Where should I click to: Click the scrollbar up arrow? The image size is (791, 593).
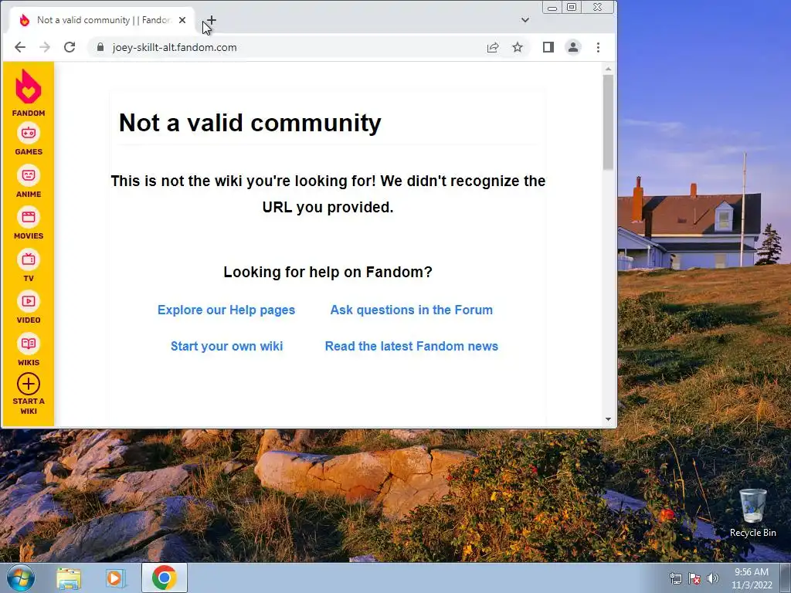[x=609, y=69]
